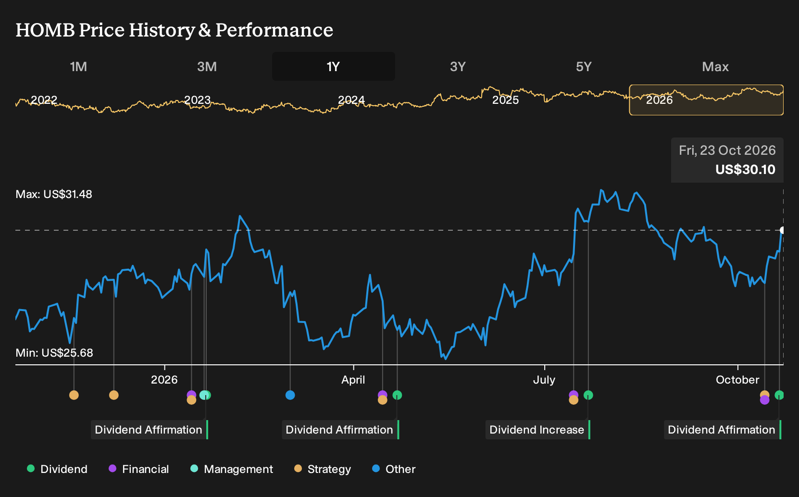This screenshot has width=799, height=497.
Task: Click the purple Financial marker in October
Action: 764,400
